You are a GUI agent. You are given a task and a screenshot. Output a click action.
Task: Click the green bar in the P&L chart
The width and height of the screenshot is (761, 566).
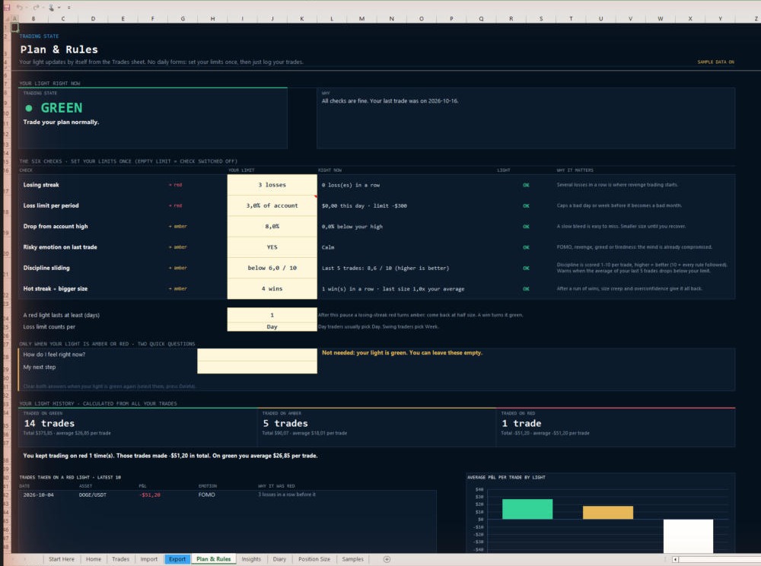pyautogui.click(x=527, y=509)
